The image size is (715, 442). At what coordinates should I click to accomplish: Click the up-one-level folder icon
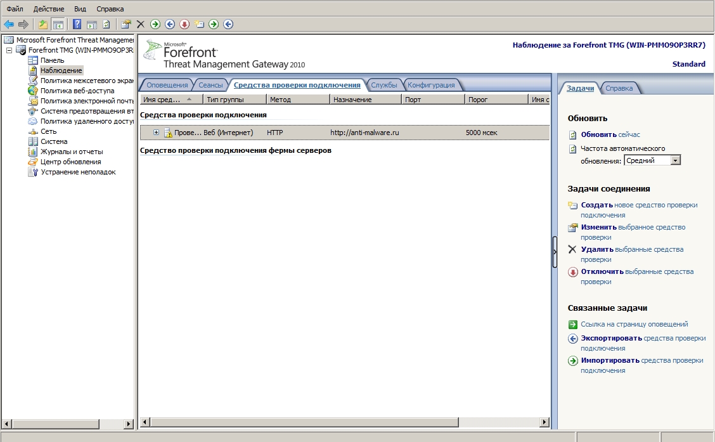[x=43, y=24]
